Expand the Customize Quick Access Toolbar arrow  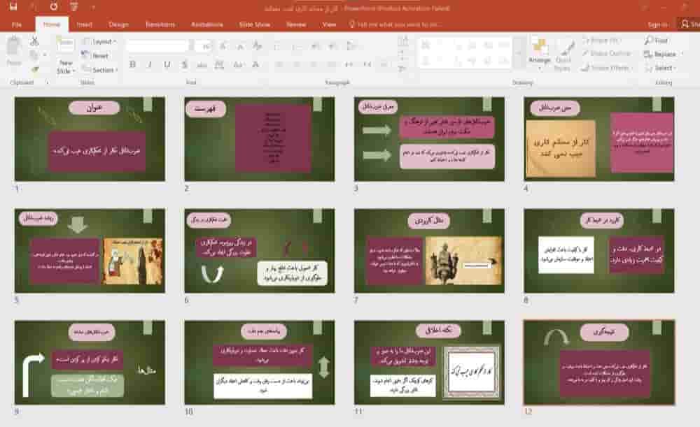(93, 7)
